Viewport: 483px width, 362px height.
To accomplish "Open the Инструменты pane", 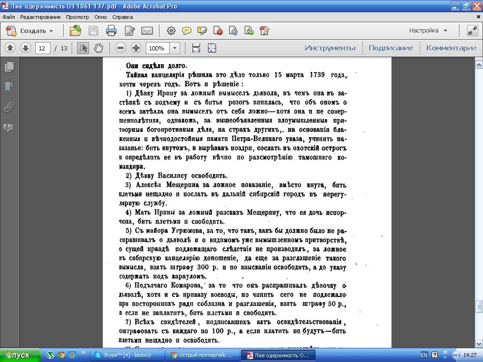I will coord(330,48).
